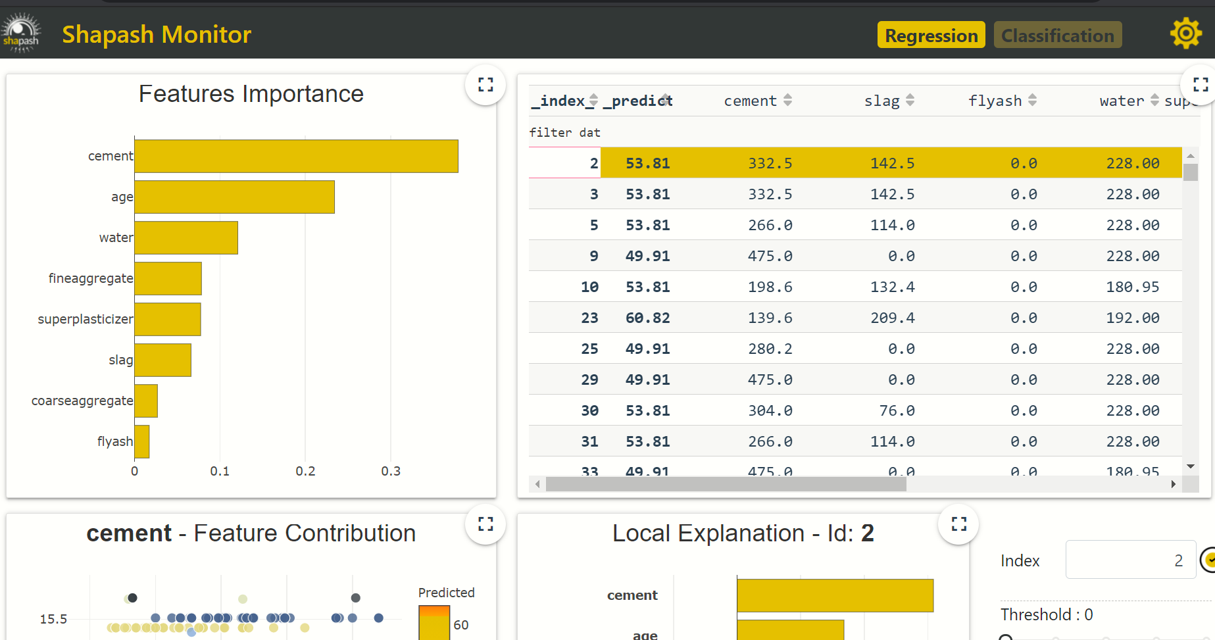Select table row with index 25
Viewport: 1215px width, 640px height.
click(855, 349)
